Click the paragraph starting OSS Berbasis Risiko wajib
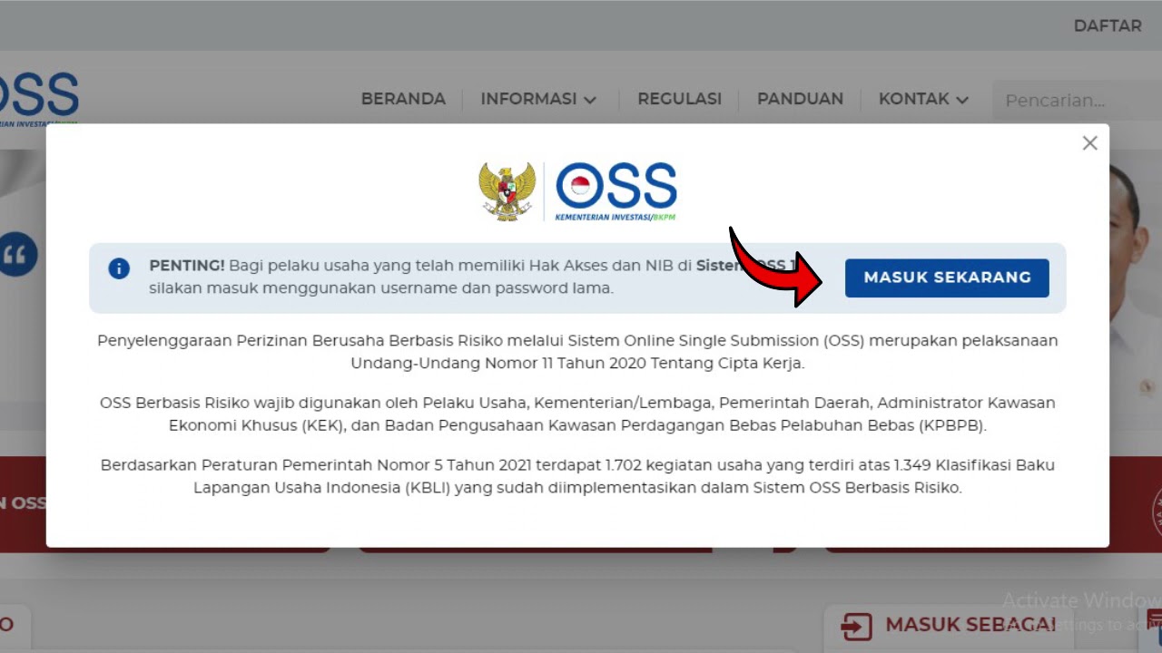Image resolution: width=1162 pixels, height=653 pixels. (x=577, y=414)
